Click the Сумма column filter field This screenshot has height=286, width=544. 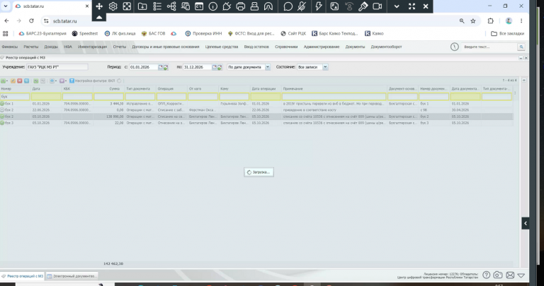109,97
